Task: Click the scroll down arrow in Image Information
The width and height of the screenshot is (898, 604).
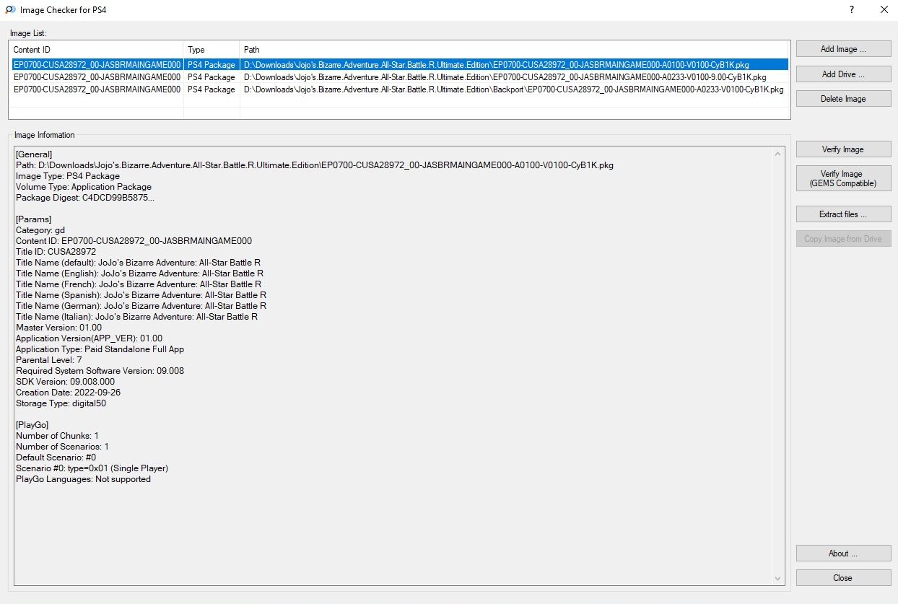Action: pos(777,579)
